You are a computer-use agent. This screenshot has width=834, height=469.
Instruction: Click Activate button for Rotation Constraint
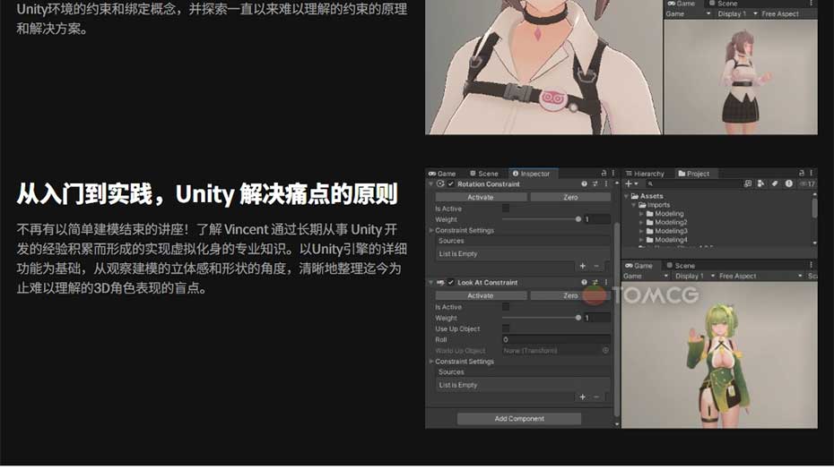pyautogui.click(x=481, y=197)
